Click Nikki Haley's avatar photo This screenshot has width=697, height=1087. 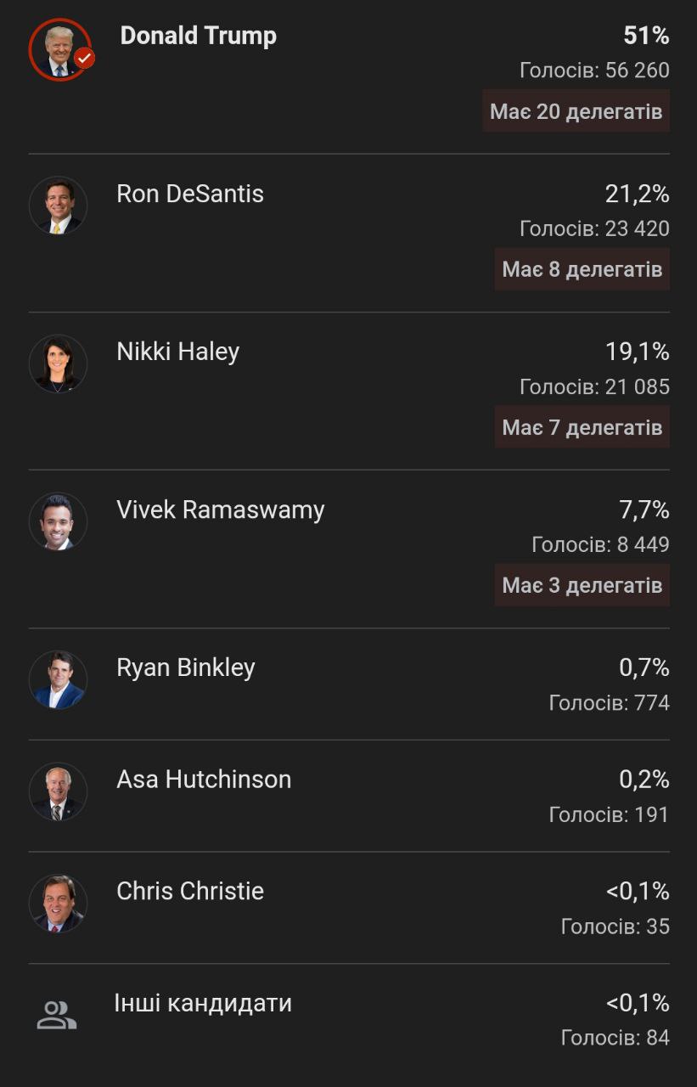click(x=58, y=363)
